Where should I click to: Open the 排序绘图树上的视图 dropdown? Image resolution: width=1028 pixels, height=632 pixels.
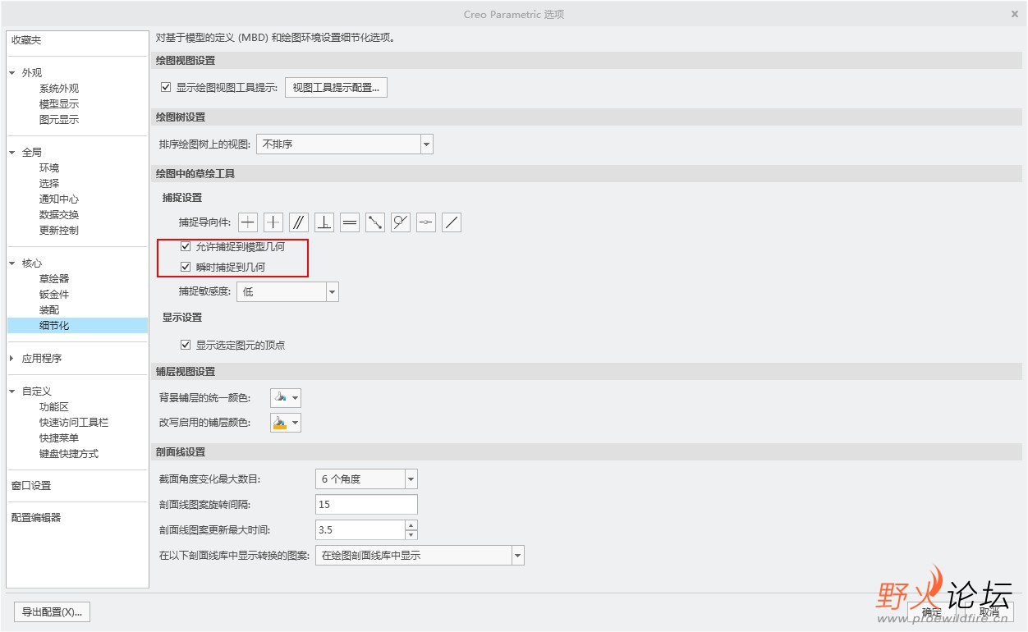[345, 144]
